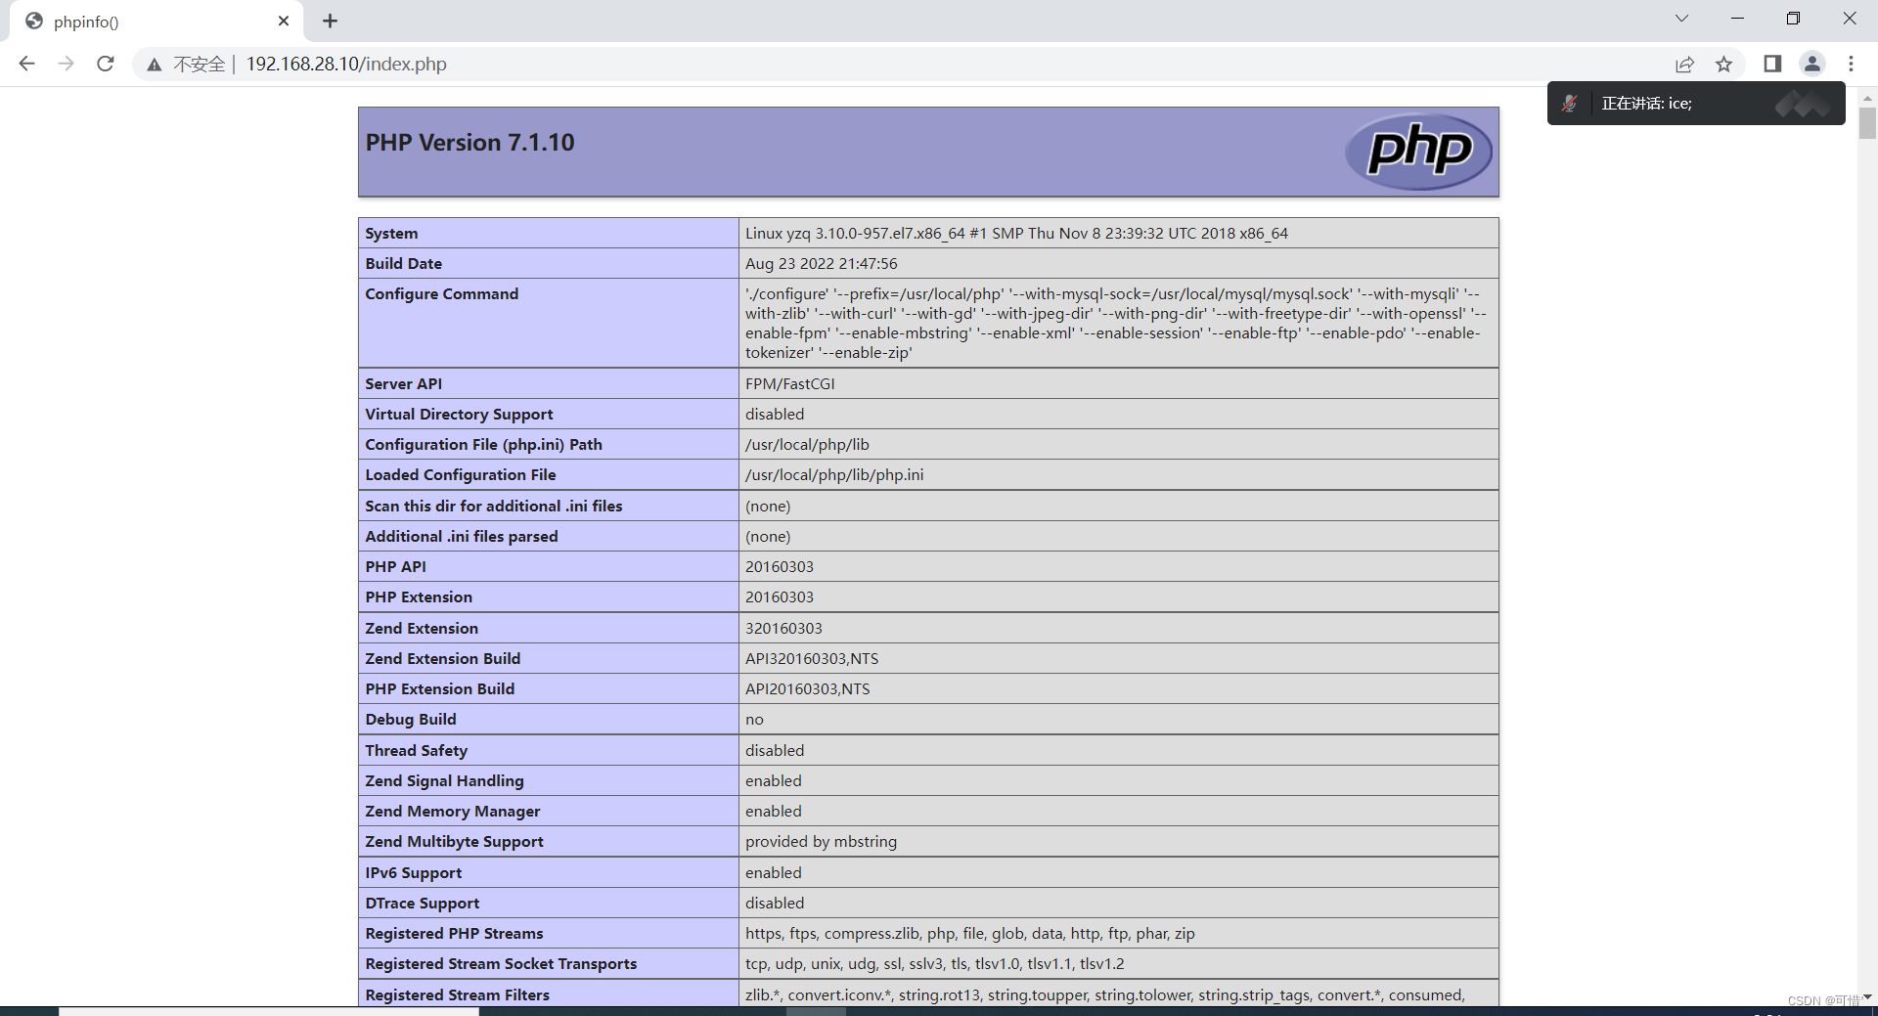Click 'Zend Multibyte Support' label

454,842
